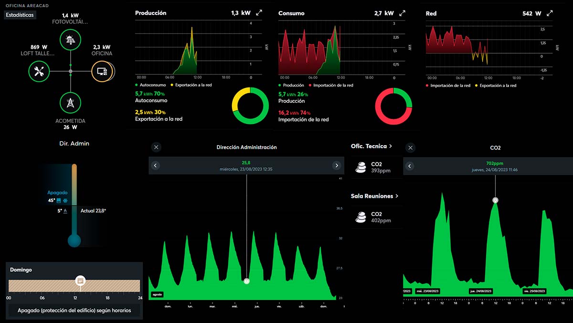Open the Estadísticas button
This screenshot has height=323, width=573.
(x=20, y=15)
